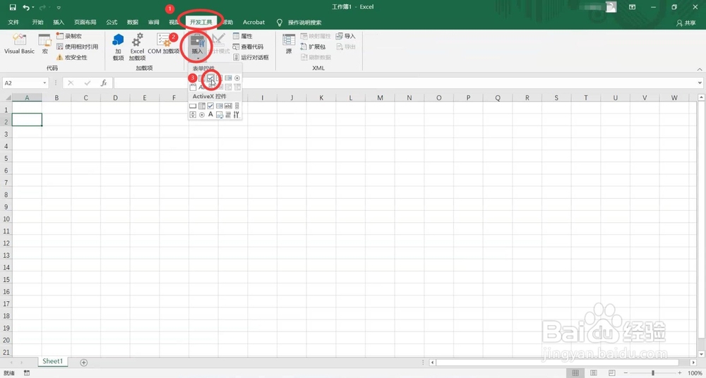Open the 加载项 add-ins store

[118, 47]
